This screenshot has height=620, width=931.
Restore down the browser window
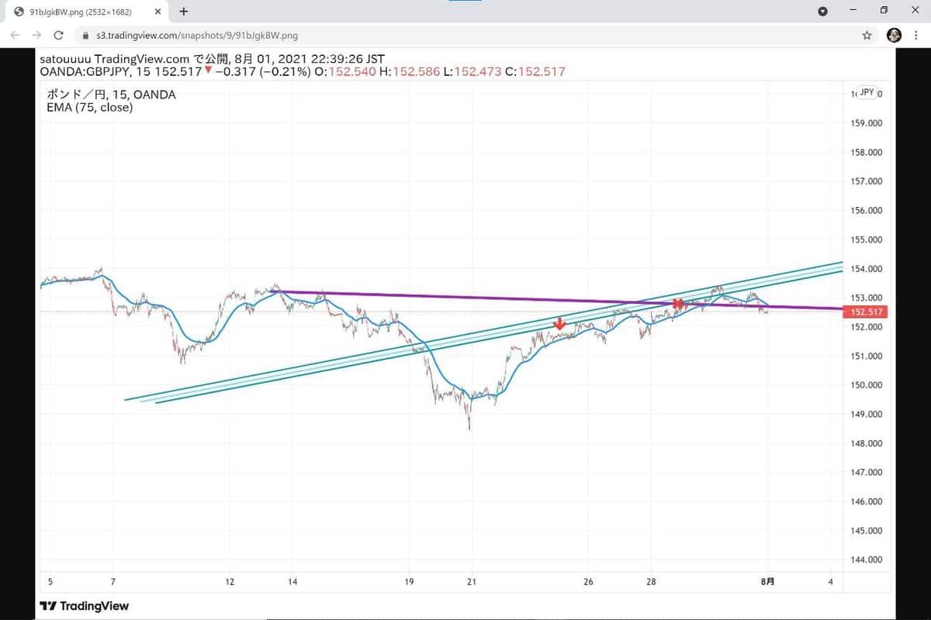[x=884, y=11]
